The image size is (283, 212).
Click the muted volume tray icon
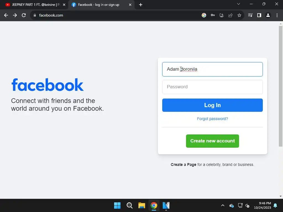point(247,205)
